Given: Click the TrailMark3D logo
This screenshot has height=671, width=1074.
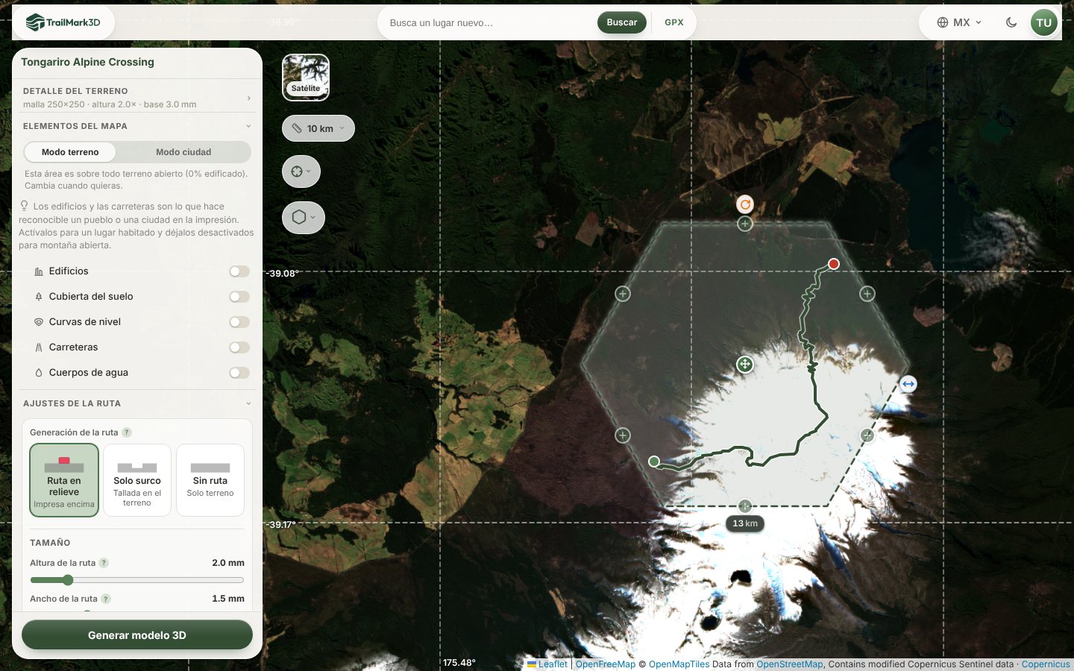Looking at the screenshot, I should click(x=63, y=22).
